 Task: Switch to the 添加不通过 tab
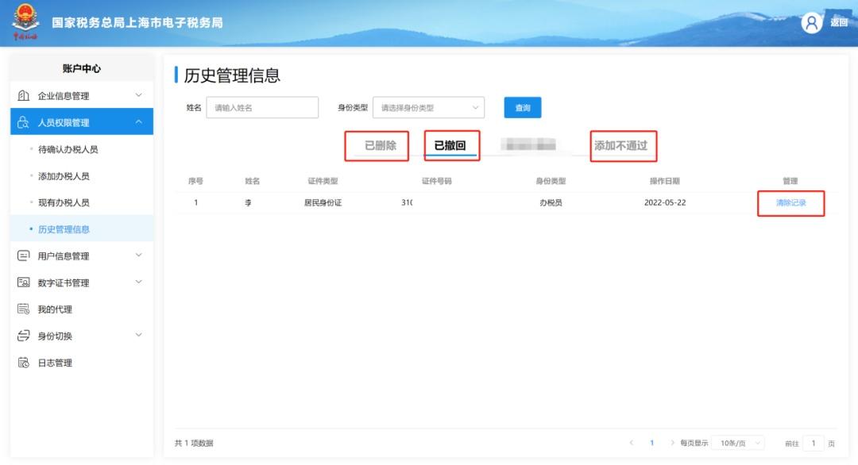pyautogui.click(x=621, y=146)
